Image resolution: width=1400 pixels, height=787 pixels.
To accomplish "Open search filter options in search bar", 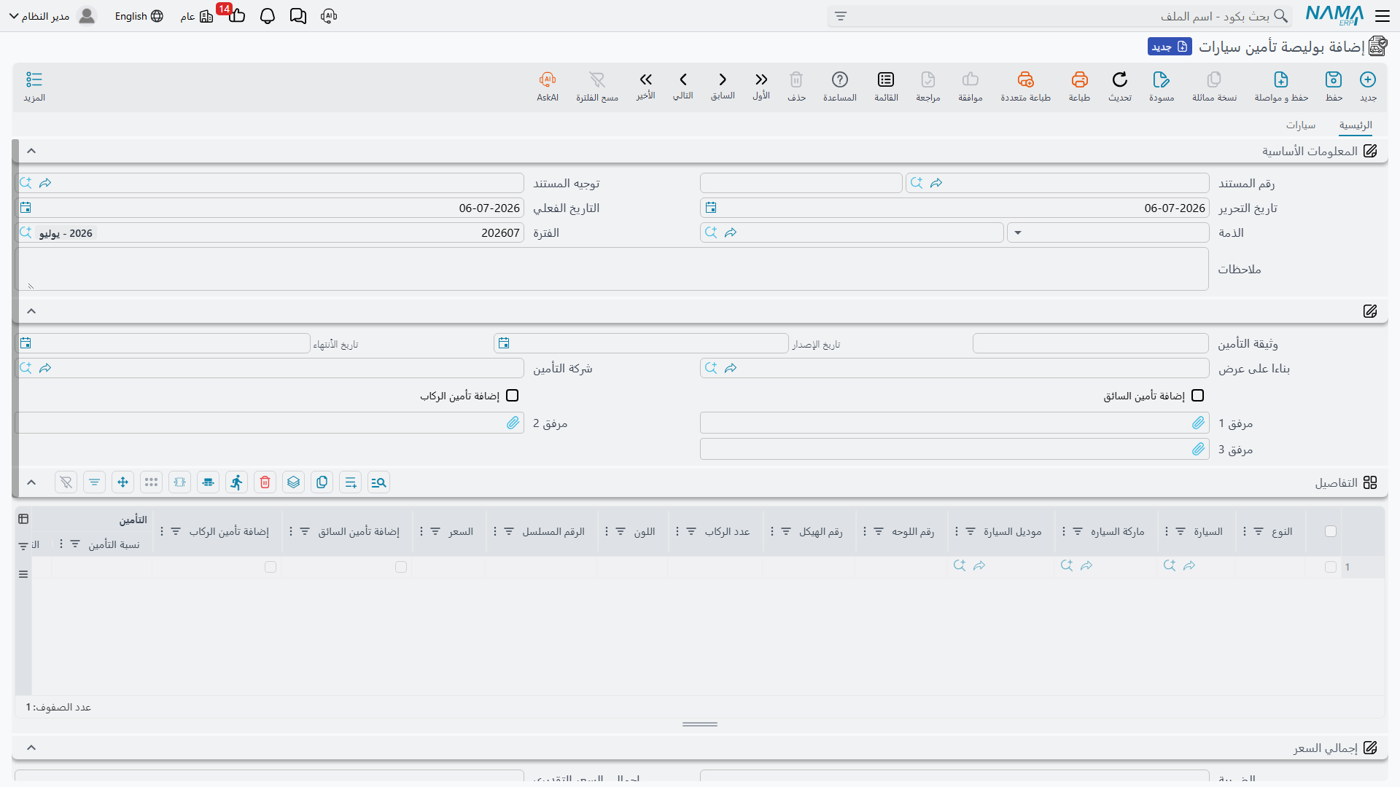I will pos(841,16).
